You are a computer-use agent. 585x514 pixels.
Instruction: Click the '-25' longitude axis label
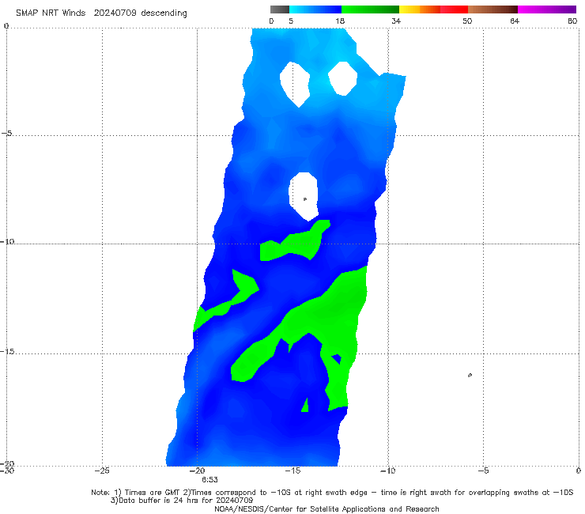click(102, 471)
